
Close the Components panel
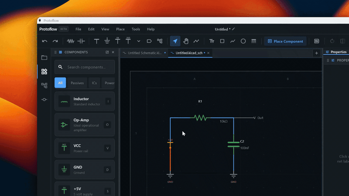click(113, 52)
